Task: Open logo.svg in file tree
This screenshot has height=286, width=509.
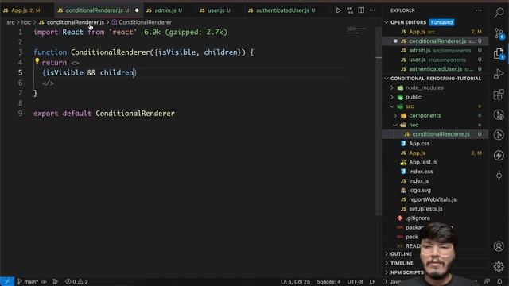Action: 435,191
